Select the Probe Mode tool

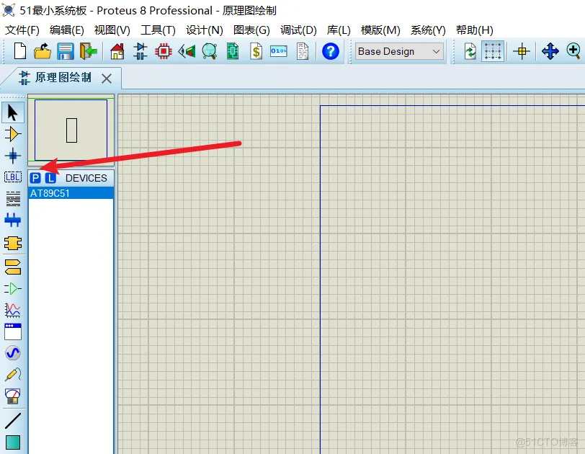[13, 375]
